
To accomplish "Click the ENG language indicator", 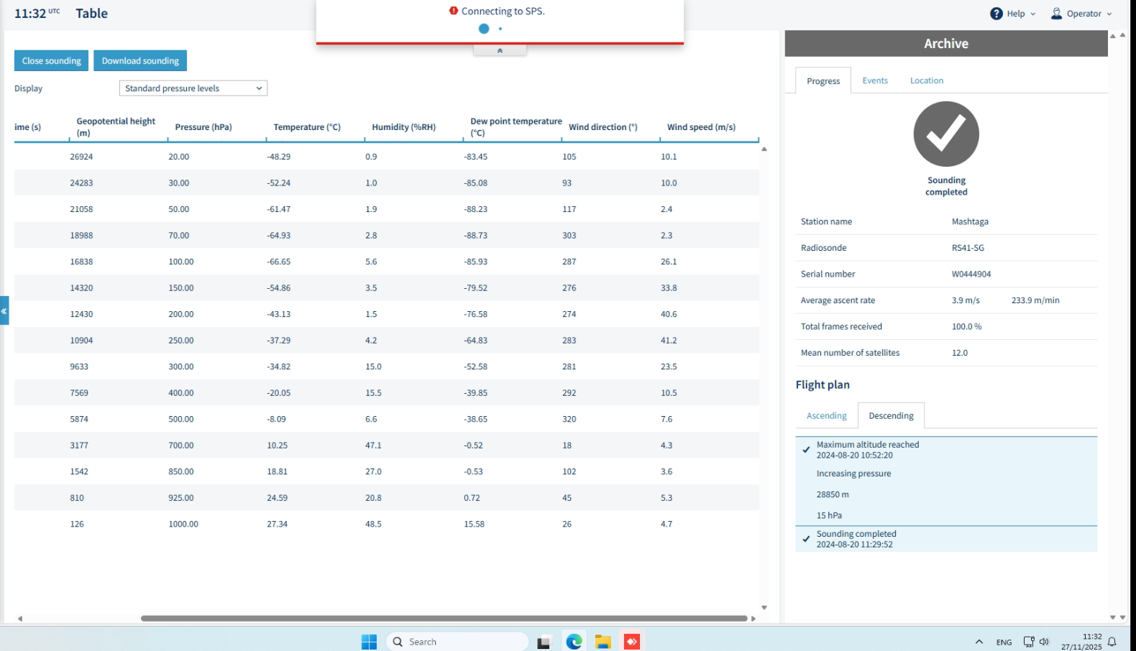I will 1004,642.
